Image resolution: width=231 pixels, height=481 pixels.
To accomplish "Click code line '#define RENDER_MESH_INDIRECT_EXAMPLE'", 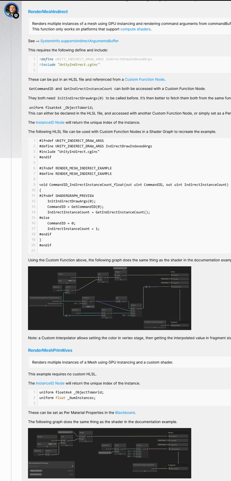I will click(x=76, y=174).
